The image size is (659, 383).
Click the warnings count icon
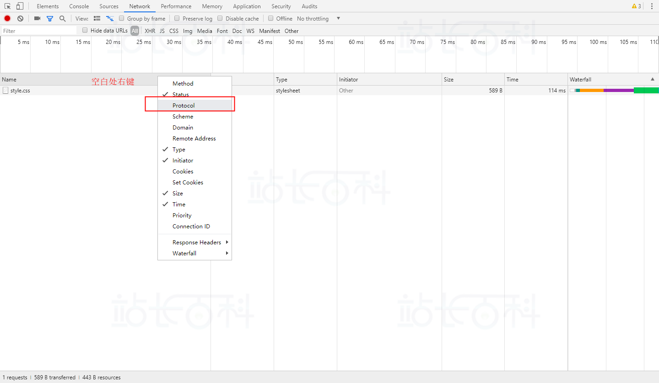[x=637, y=6]
